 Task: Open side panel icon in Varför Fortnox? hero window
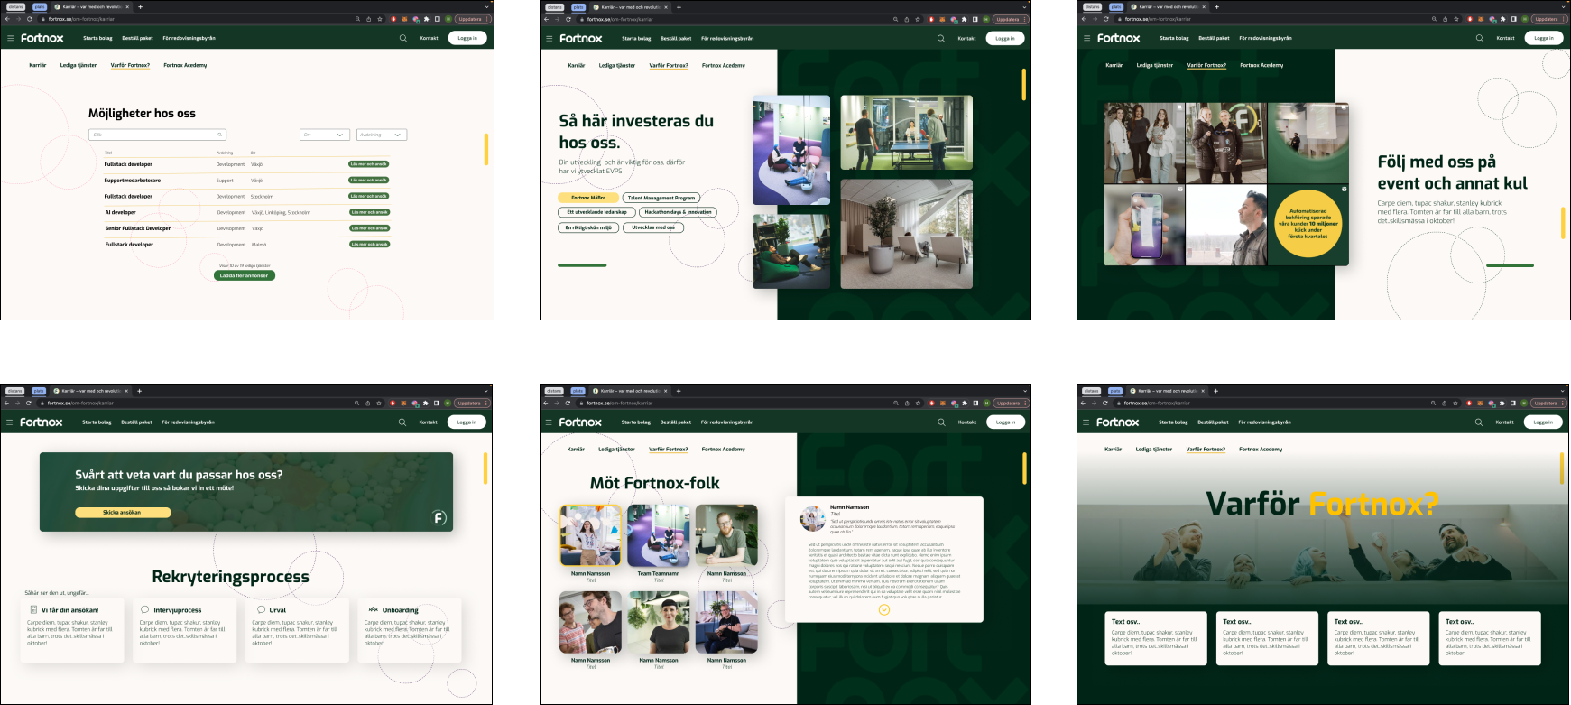point(1512,403)
